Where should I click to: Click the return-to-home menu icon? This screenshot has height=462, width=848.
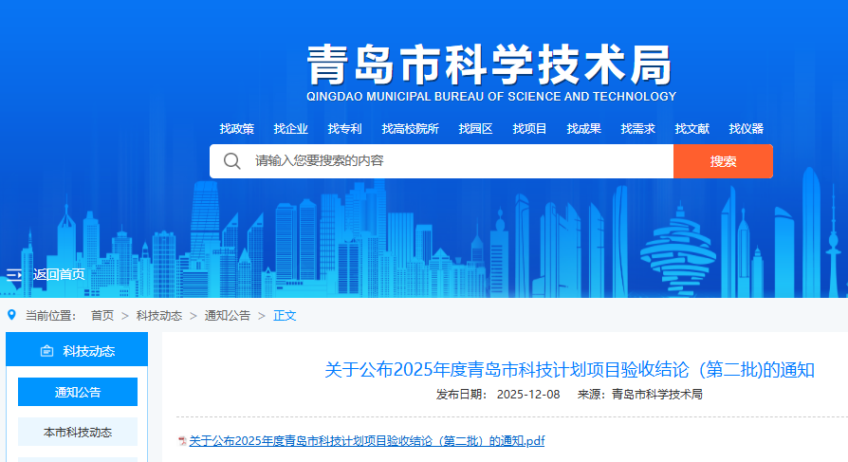[x=13, y=274]
